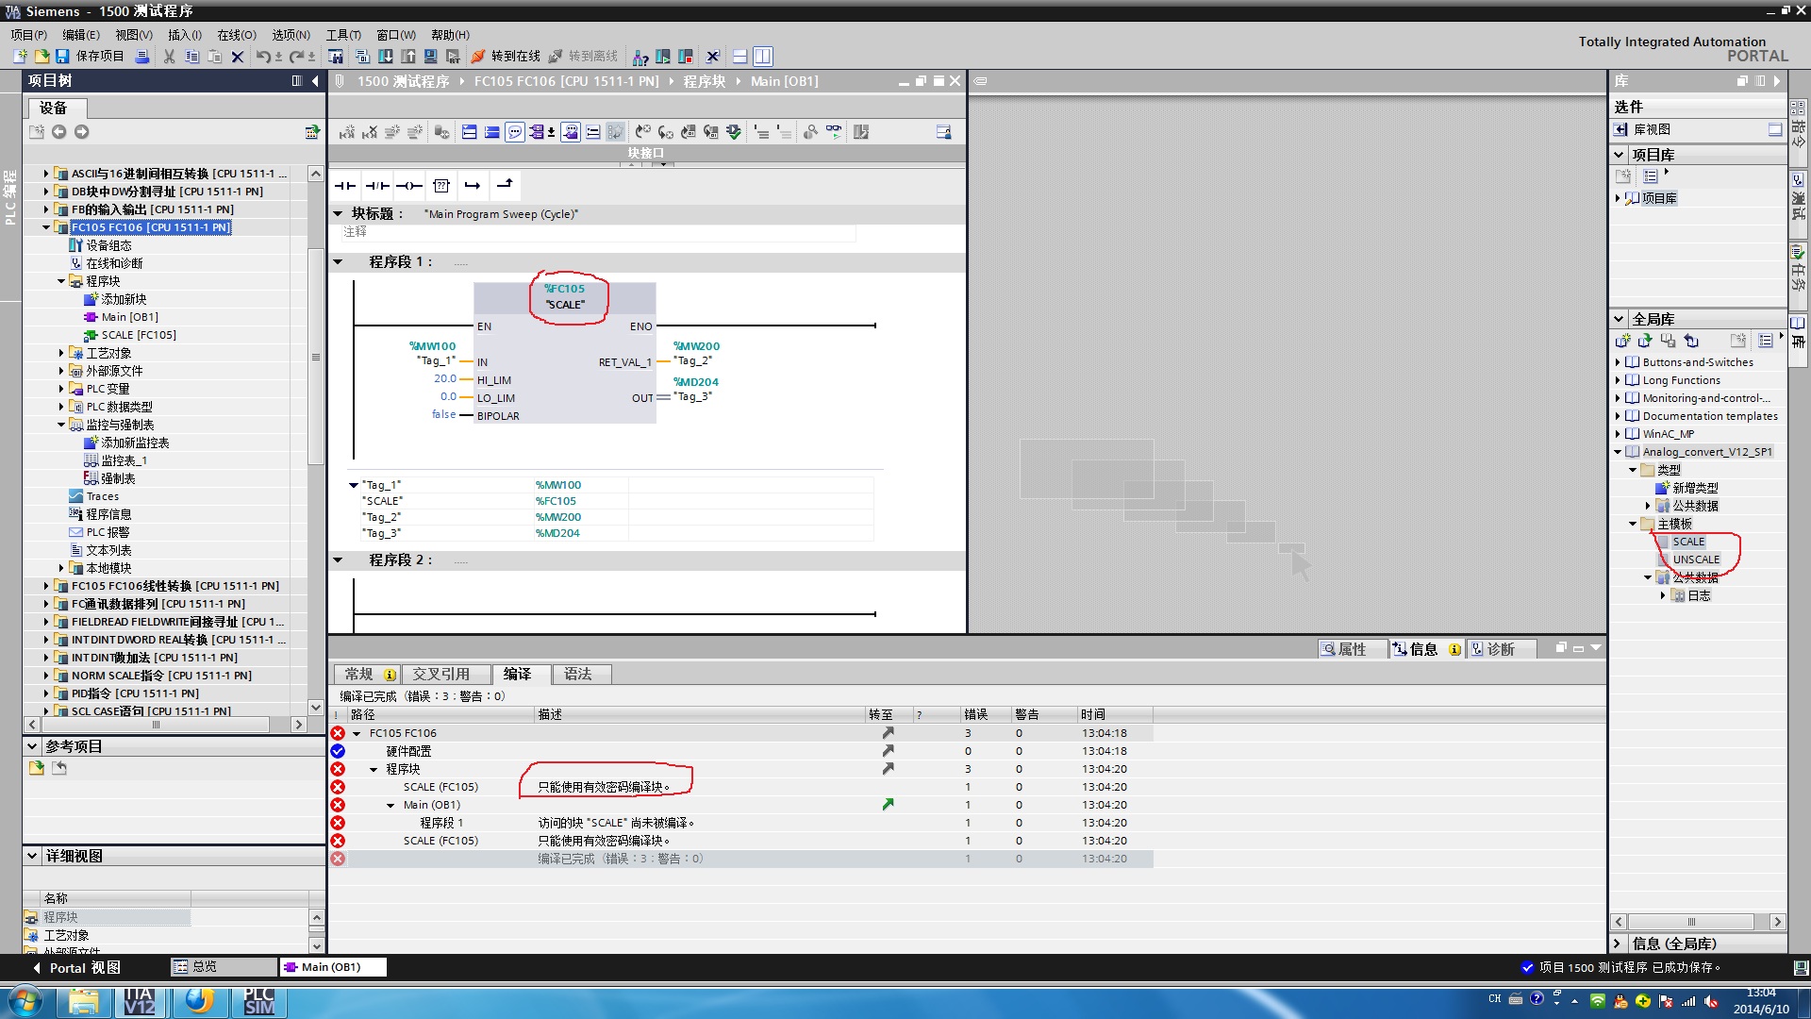Click the print icon in main toolbar
This screenshot has height=1019, width=1811.
tap(141, 57)
